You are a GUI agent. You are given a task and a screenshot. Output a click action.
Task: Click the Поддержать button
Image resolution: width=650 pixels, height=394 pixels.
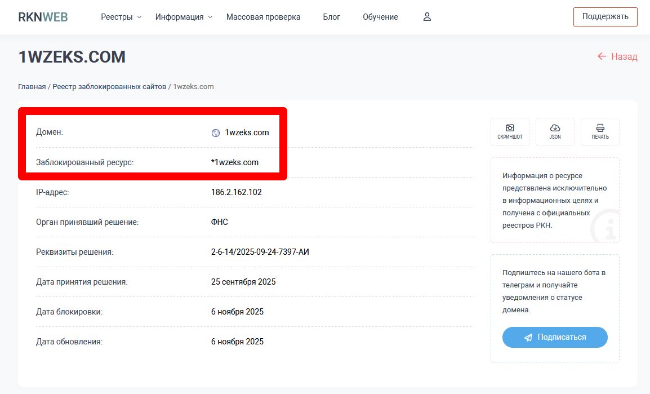tap(605, 16)
